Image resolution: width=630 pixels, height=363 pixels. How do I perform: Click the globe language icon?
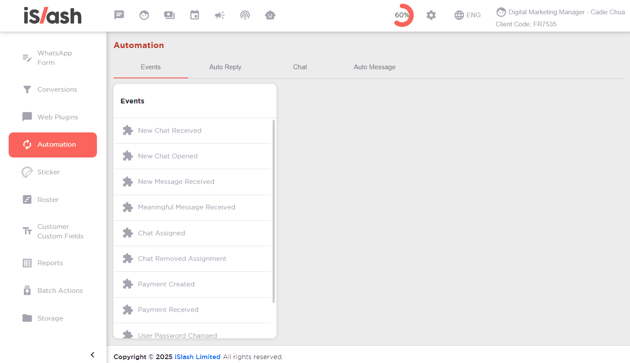pyautogui.click(x=459, y=15)
